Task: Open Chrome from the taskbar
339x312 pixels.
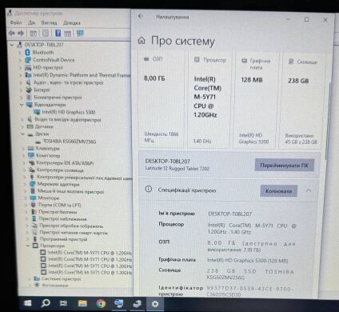Action: [x=101, y=303]
